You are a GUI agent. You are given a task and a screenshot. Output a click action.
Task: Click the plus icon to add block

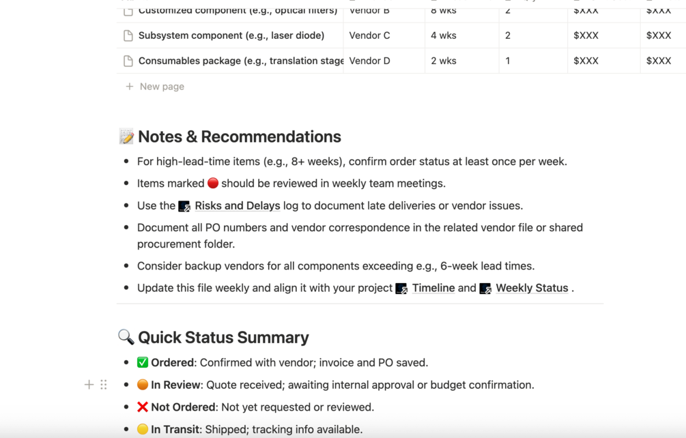(x=89, y=385)
